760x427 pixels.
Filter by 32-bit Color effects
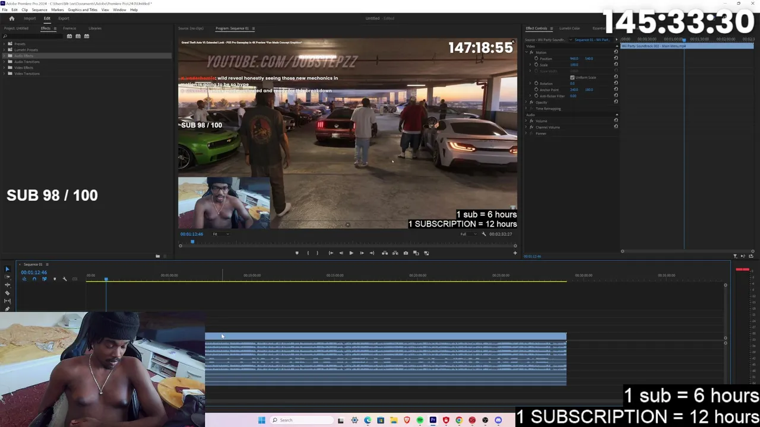click(78, 36)
